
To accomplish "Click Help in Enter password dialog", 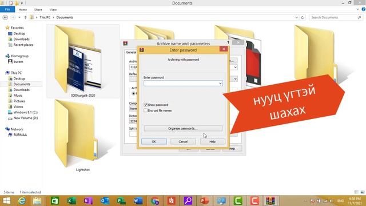I will [212, 141].
